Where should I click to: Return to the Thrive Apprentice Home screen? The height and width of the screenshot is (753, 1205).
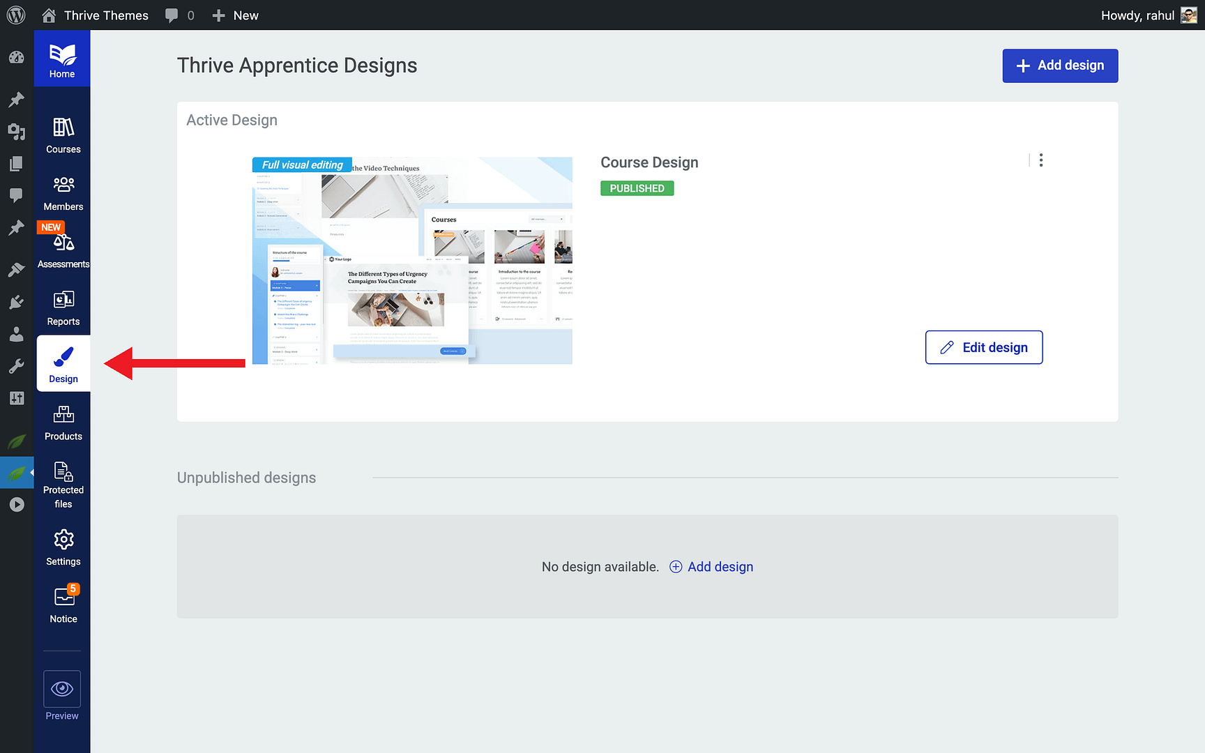point(62,58)
